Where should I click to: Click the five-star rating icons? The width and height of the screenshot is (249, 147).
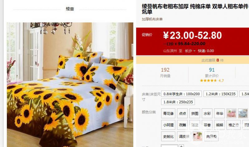(x=208, y=80)
